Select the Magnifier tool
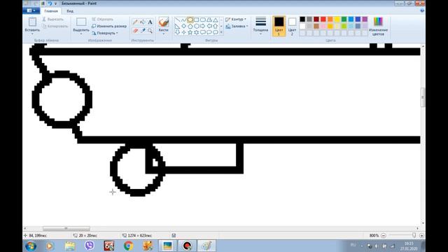The width and height of the screenshot is (448, 252). click(x=150, y=31)
